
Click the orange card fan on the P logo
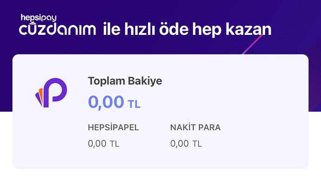tap(41, 96)
